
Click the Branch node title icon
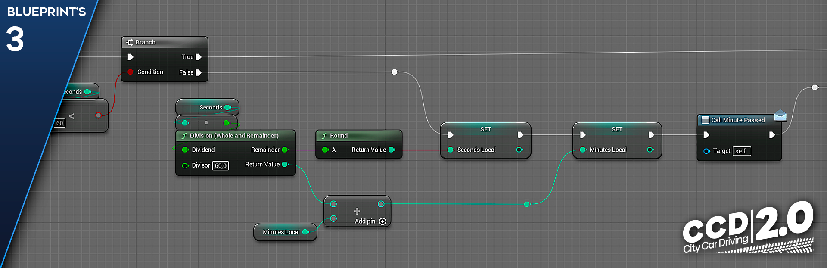point(129,42)
